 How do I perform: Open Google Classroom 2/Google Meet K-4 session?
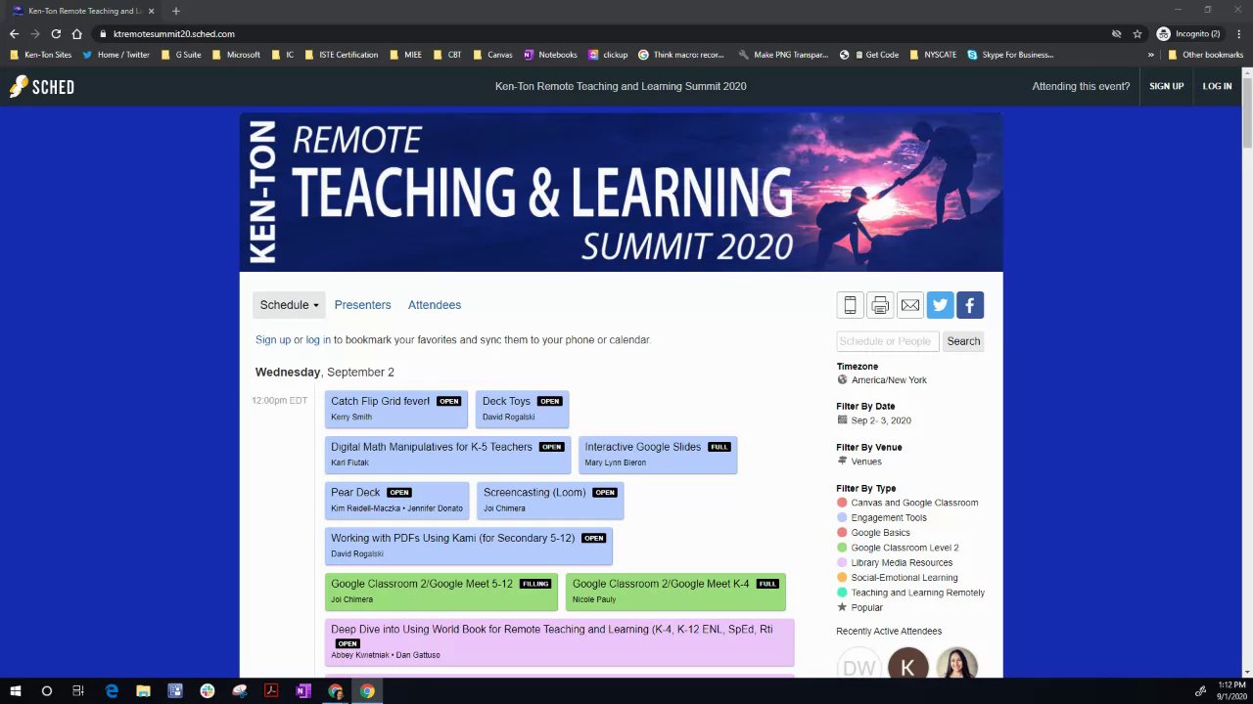[675, 592]
